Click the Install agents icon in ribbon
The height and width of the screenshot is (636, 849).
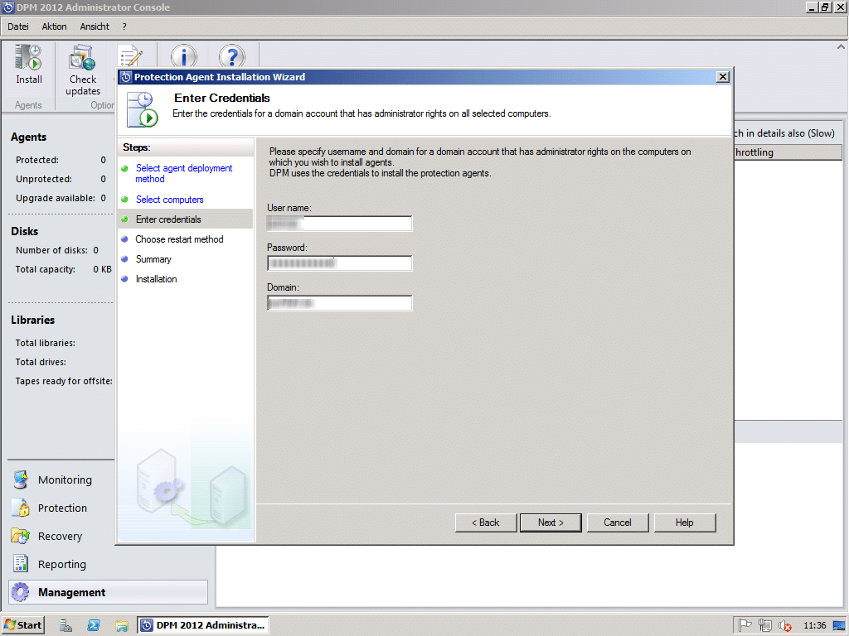[28, 57]
